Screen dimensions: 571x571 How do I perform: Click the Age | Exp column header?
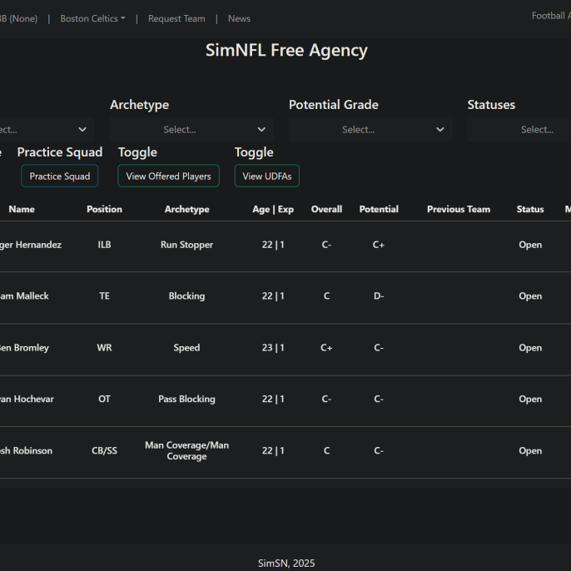273,209
